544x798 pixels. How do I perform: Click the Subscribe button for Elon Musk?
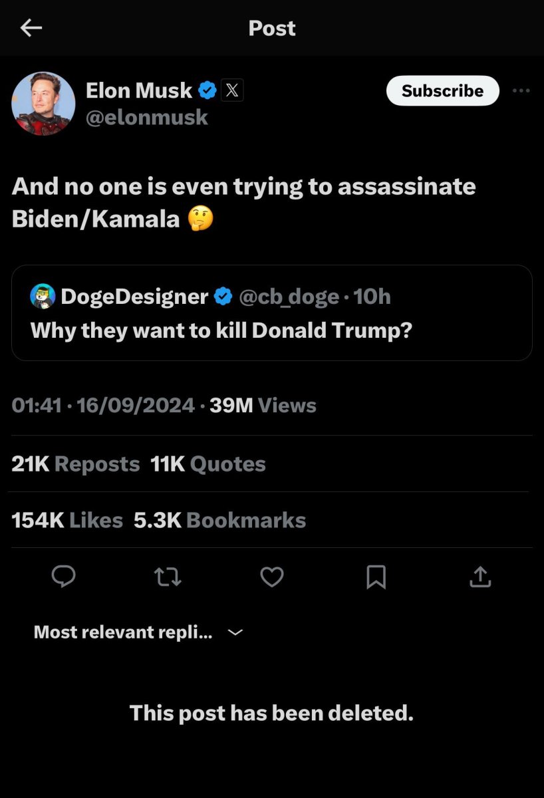pos(442,90)
